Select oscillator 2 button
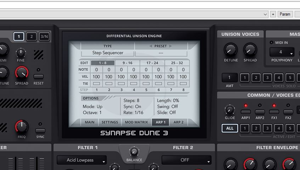This screenshot has height=170, width=300. coord(32,36)
